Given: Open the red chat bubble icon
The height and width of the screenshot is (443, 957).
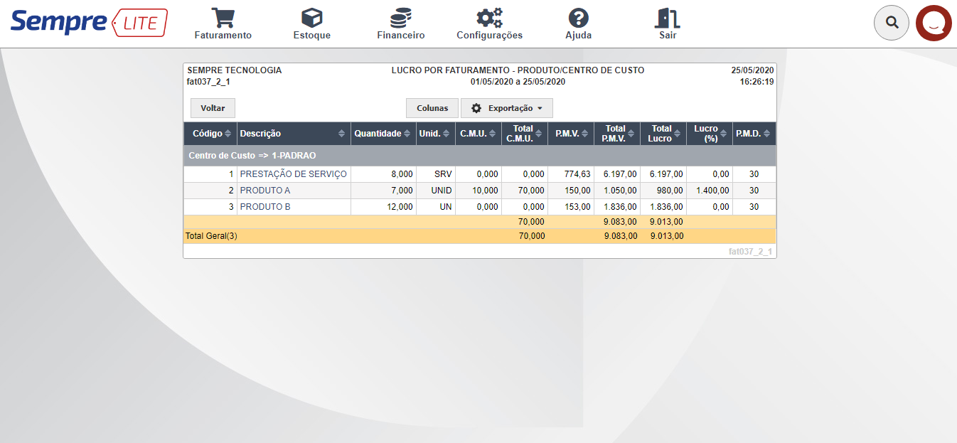Looking at the screenshot, I should (934, 23).
